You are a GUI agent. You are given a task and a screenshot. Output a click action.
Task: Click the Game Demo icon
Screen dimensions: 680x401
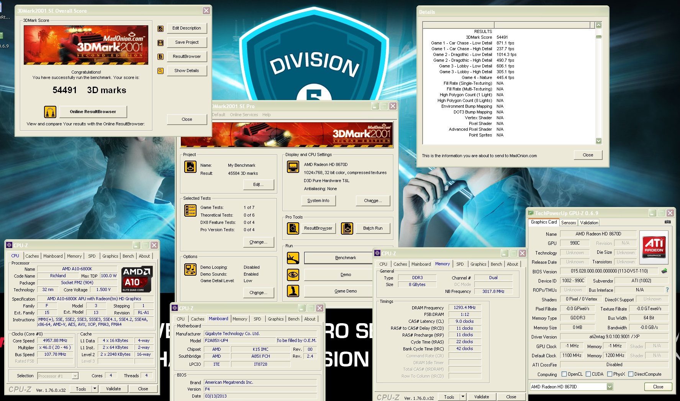(293, 291)
